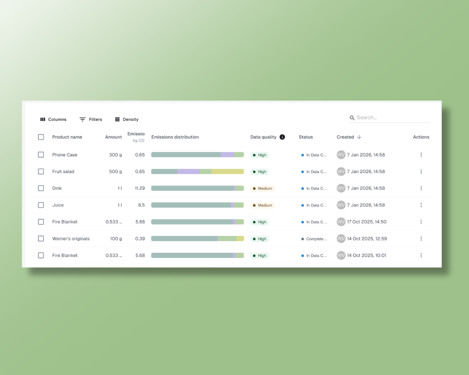Click the WV avatar on Juice row
The width and height of the screenshot is (469, 375).
coord(341,205)
